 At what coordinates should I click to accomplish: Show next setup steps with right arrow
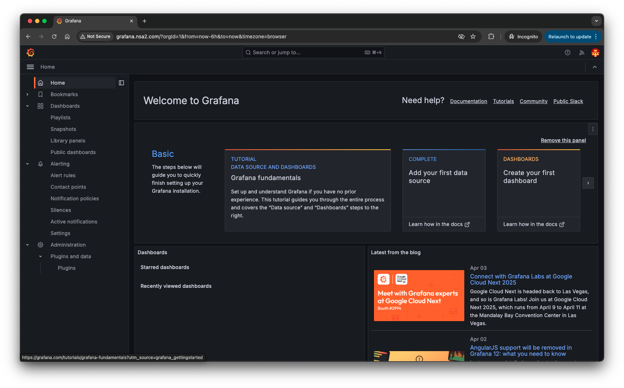click(x=588, y=183)
